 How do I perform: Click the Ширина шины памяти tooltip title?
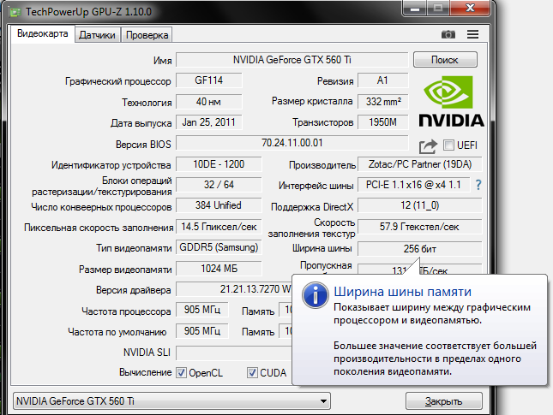tap(402, 292)
